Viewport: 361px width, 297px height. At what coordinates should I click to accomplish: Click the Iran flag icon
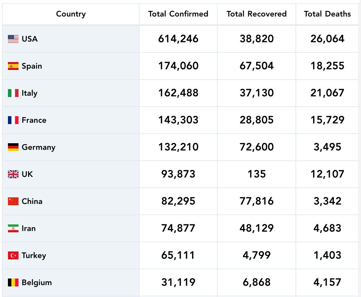[x=13, y=228]
